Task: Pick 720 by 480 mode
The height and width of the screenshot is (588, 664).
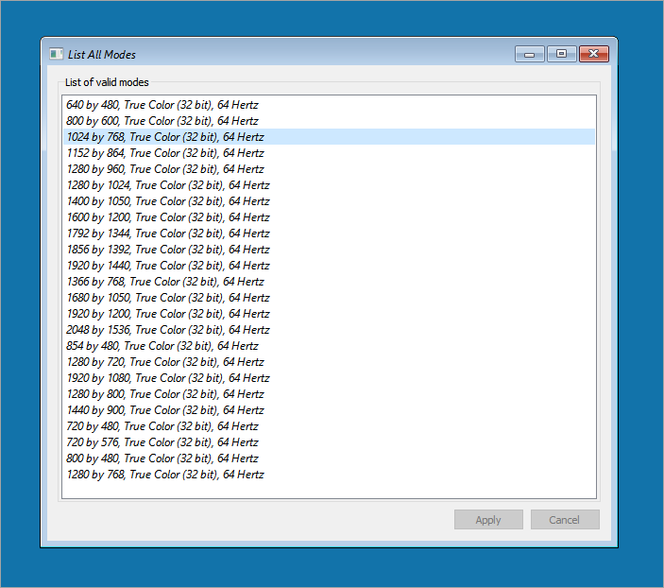Action: point(329,426)
